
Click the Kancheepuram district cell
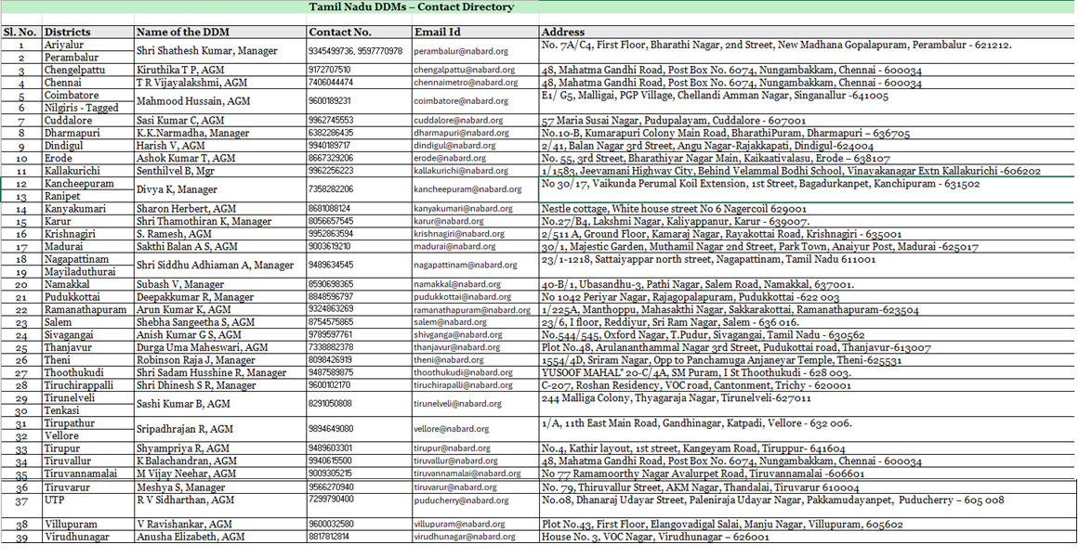[88, 184]
